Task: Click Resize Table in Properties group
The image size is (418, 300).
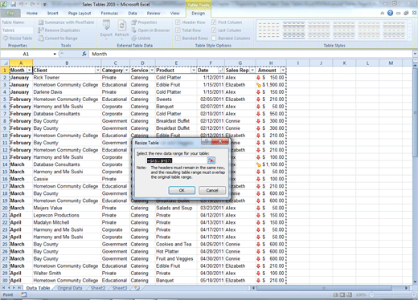Action: coord(18,39)
